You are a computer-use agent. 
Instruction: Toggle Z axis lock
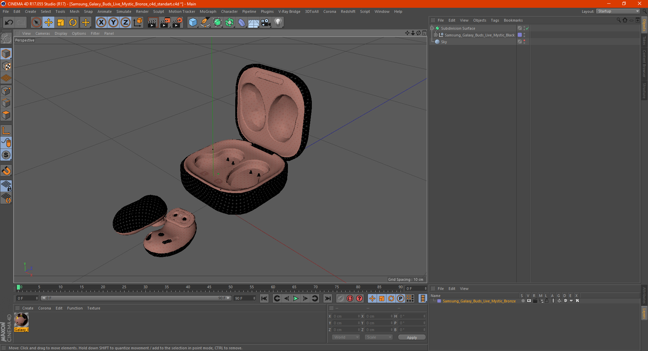point(126,23)
